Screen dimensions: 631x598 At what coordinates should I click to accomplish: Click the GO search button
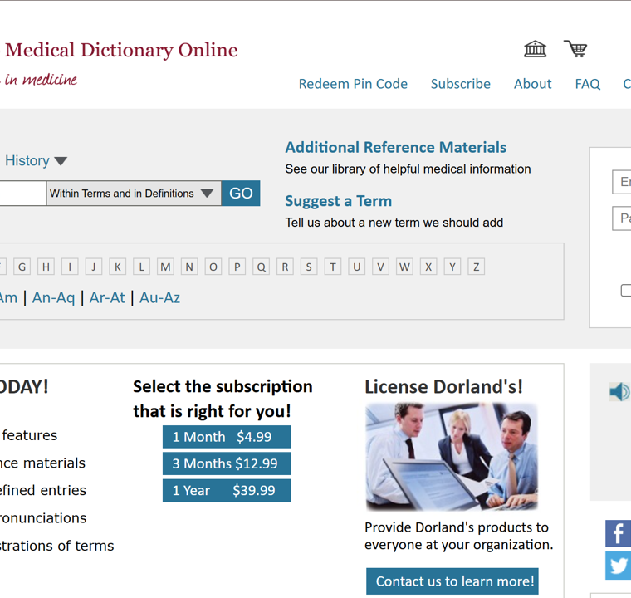point(241,194)
